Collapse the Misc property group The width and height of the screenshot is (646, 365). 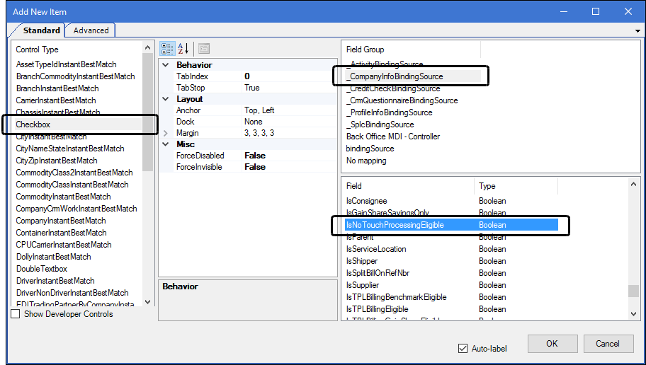166,144
